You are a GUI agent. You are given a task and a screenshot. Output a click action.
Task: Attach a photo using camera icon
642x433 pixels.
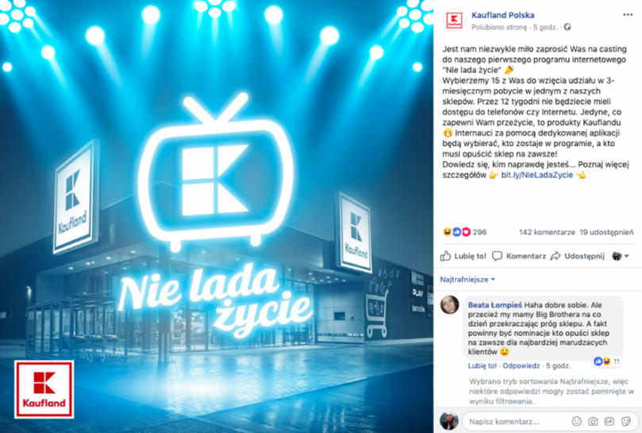593,421
